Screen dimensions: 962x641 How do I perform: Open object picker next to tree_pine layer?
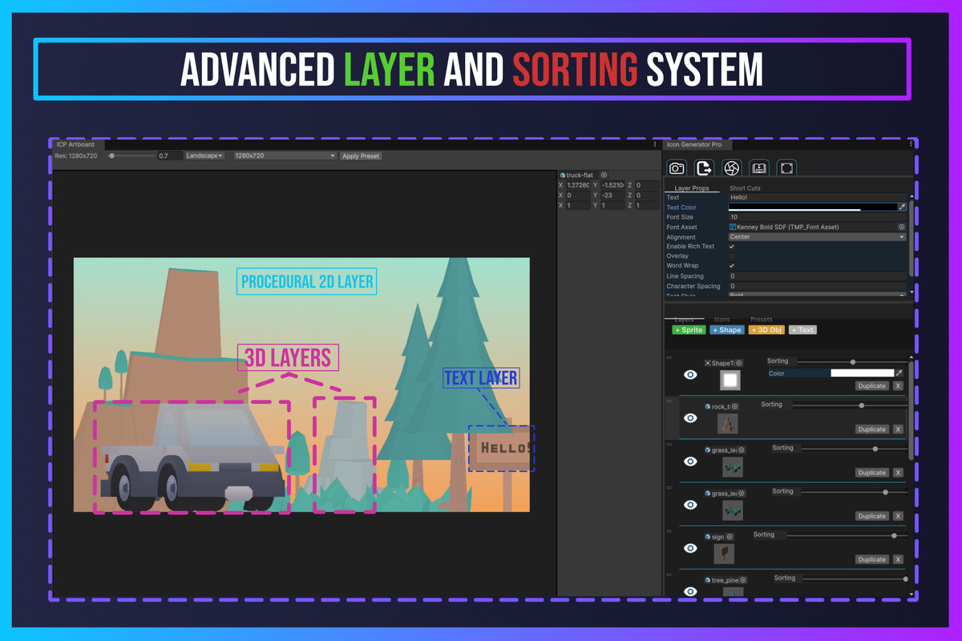742,580
